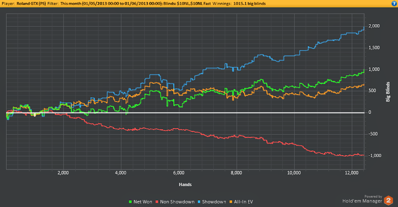Click the blue help question mark icon
The image size is (398, 207).
(395, 3)
